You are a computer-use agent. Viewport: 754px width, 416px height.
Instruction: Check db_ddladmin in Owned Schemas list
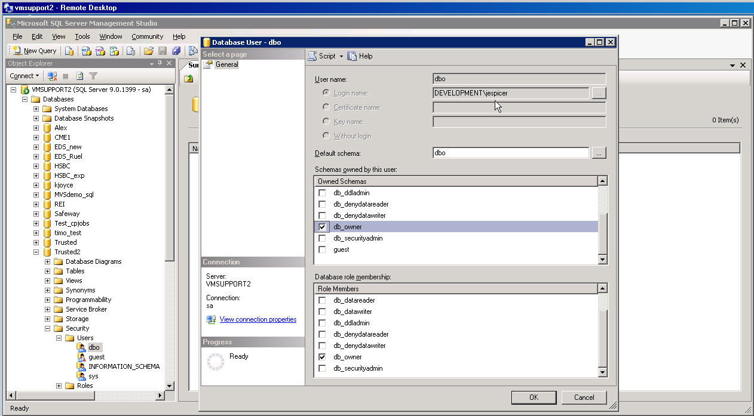323,193
